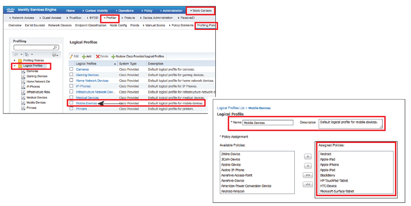This screenshot has width=411, height=206.
Task: Select Aerohive-Access-Point in Available Policies
Action: click(236, 176)
